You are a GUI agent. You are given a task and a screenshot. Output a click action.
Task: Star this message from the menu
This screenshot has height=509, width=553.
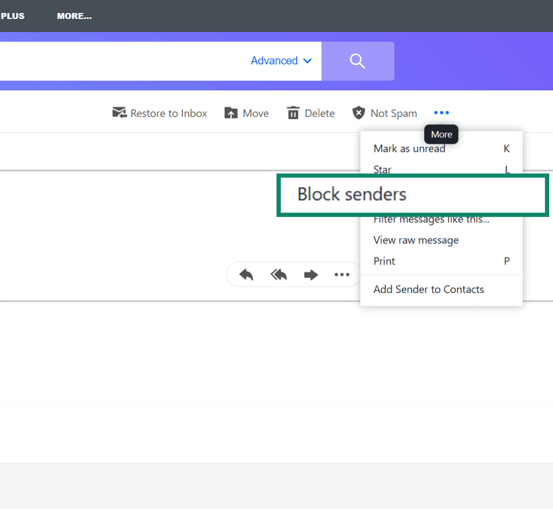tap(382, 169)
